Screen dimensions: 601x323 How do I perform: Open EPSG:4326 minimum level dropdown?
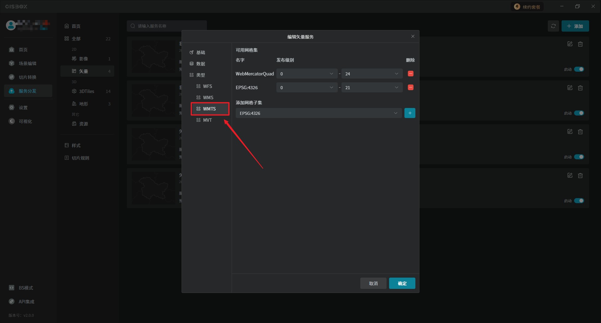tap(306, 88)
